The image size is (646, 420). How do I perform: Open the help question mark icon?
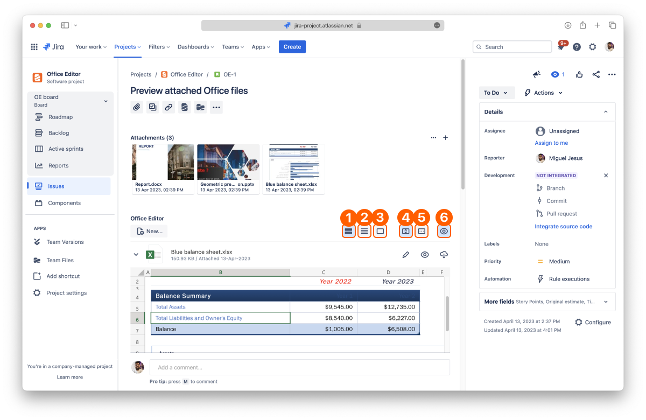[x=577, y=47]
